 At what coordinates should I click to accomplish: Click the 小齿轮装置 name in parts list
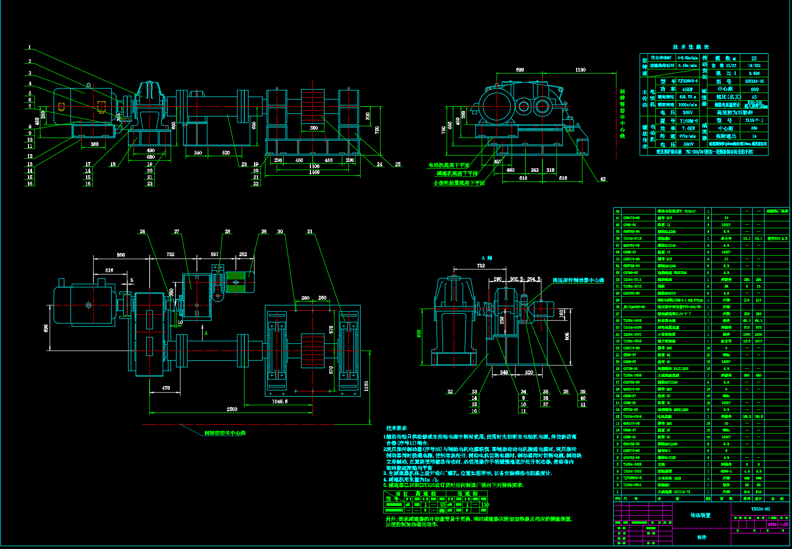[x=666, y=334]
